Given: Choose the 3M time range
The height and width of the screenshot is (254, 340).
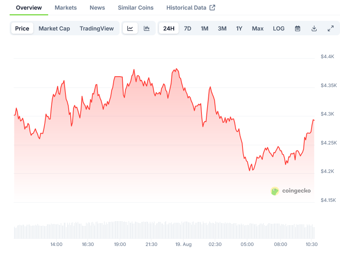Looking at the screenshot, I should (222, 28).
